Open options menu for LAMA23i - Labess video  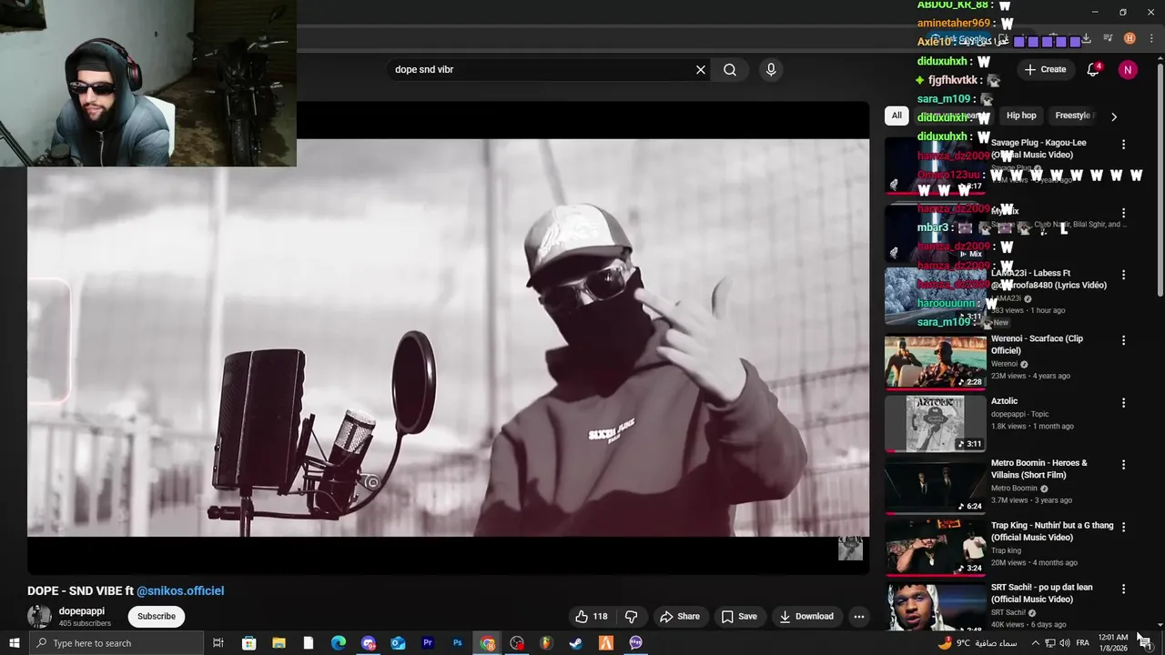pos(1123,275)
